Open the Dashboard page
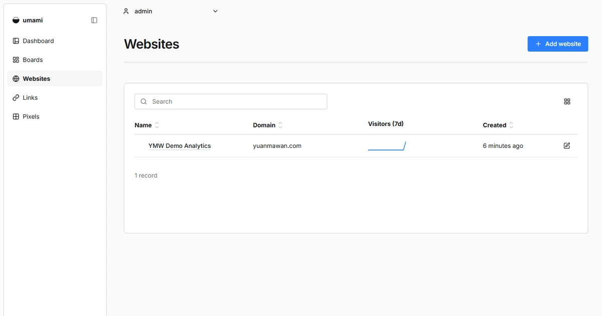The image size is (602, 316). (55, 41)
